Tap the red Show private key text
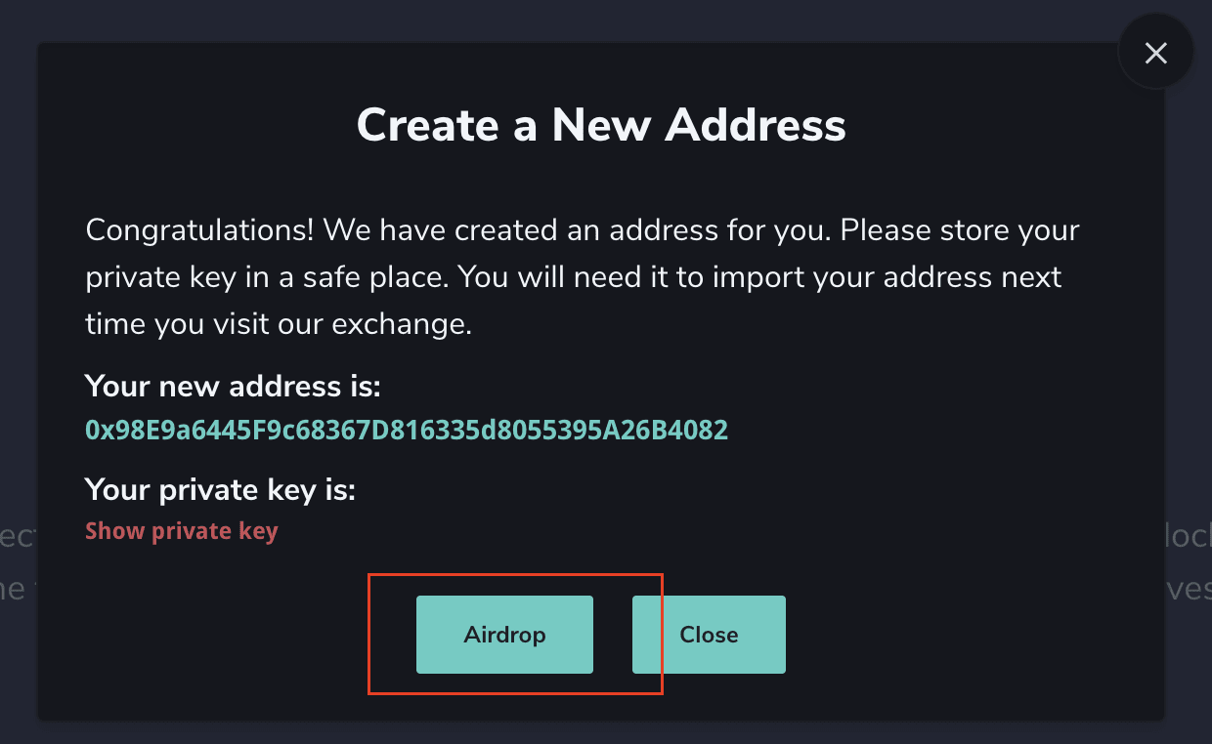Screen dimensions: 1212x744 click(182, 531)
